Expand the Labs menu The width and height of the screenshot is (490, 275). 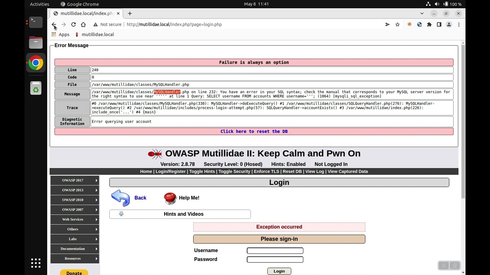point(75,239)
